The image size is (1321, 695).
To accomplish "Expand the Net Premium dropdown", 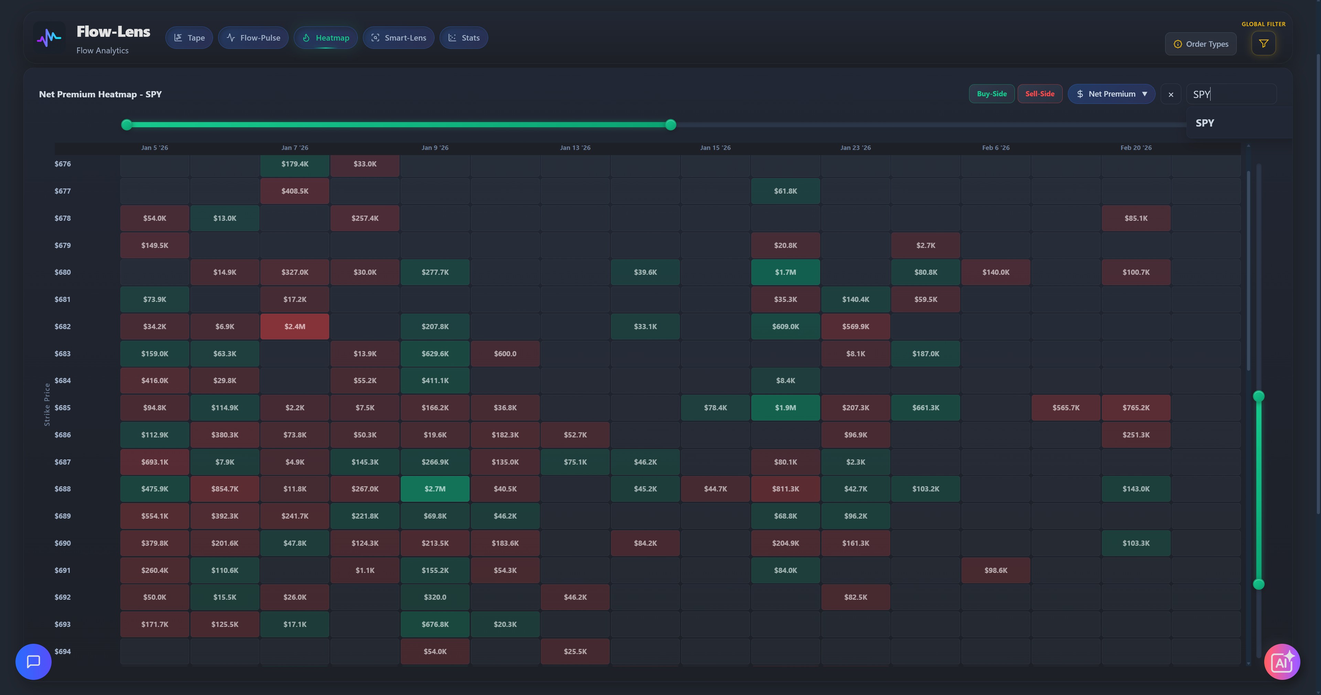I will pos(1111,94).
